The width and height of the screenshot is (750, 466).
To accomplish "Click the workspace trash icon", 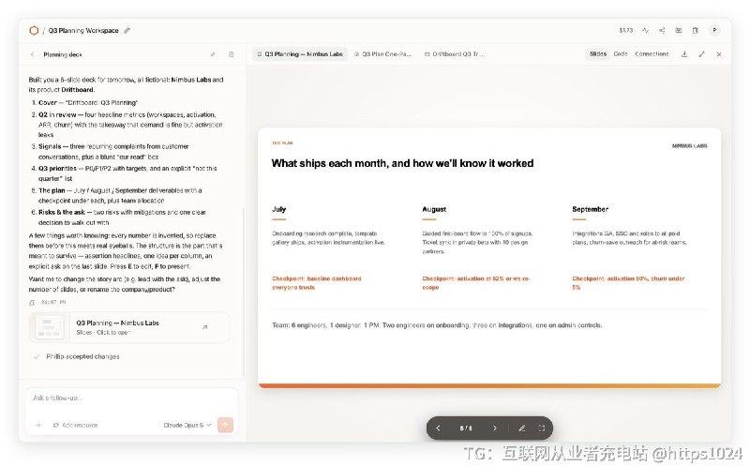I will click(695, 30).
